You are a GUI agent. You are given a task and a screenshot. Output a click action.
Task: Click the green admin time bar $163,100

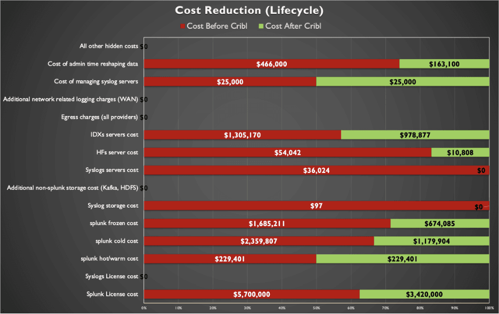coord(444,64)
